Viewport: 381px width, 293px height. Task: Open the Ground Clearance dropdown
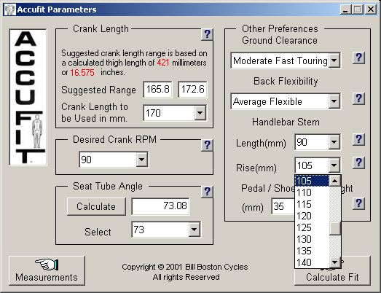(334, 60)
